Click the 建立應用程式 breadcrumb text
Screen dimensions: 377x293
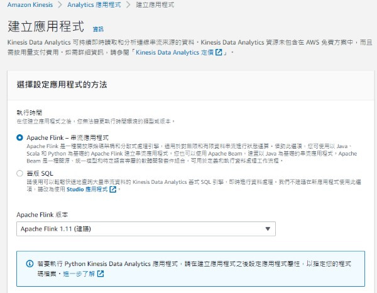[x=155, y=5]
